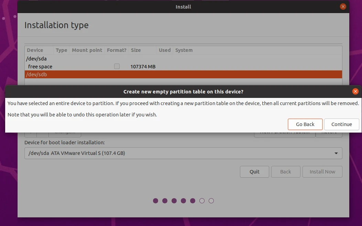Select the /dev/sdb device row
The height and width of the screenshot is (226, 362).
click(36, 74)
